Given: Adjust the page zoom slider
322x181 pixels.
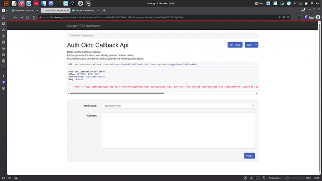Looking at the screenshot, I should click(x=294, y=178).
